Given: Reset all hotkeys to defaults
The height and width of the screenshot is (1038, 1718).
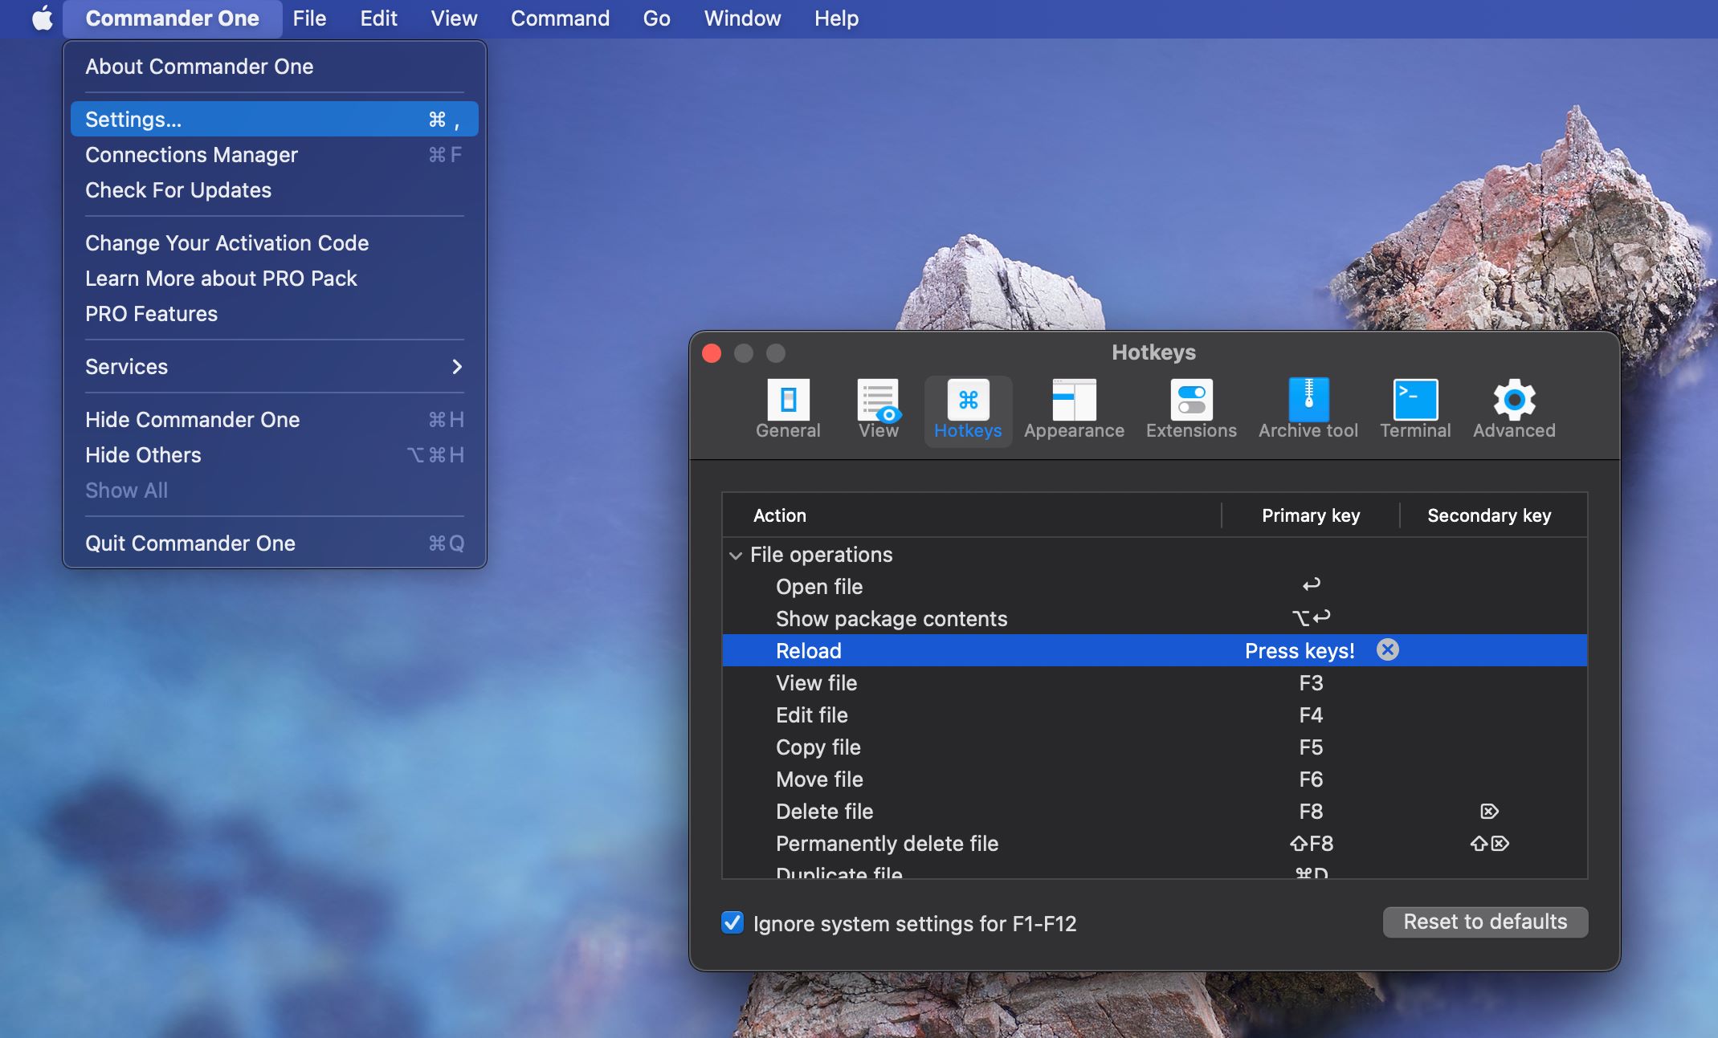Looking at the screenshot, I should [x=1485, y=920].
